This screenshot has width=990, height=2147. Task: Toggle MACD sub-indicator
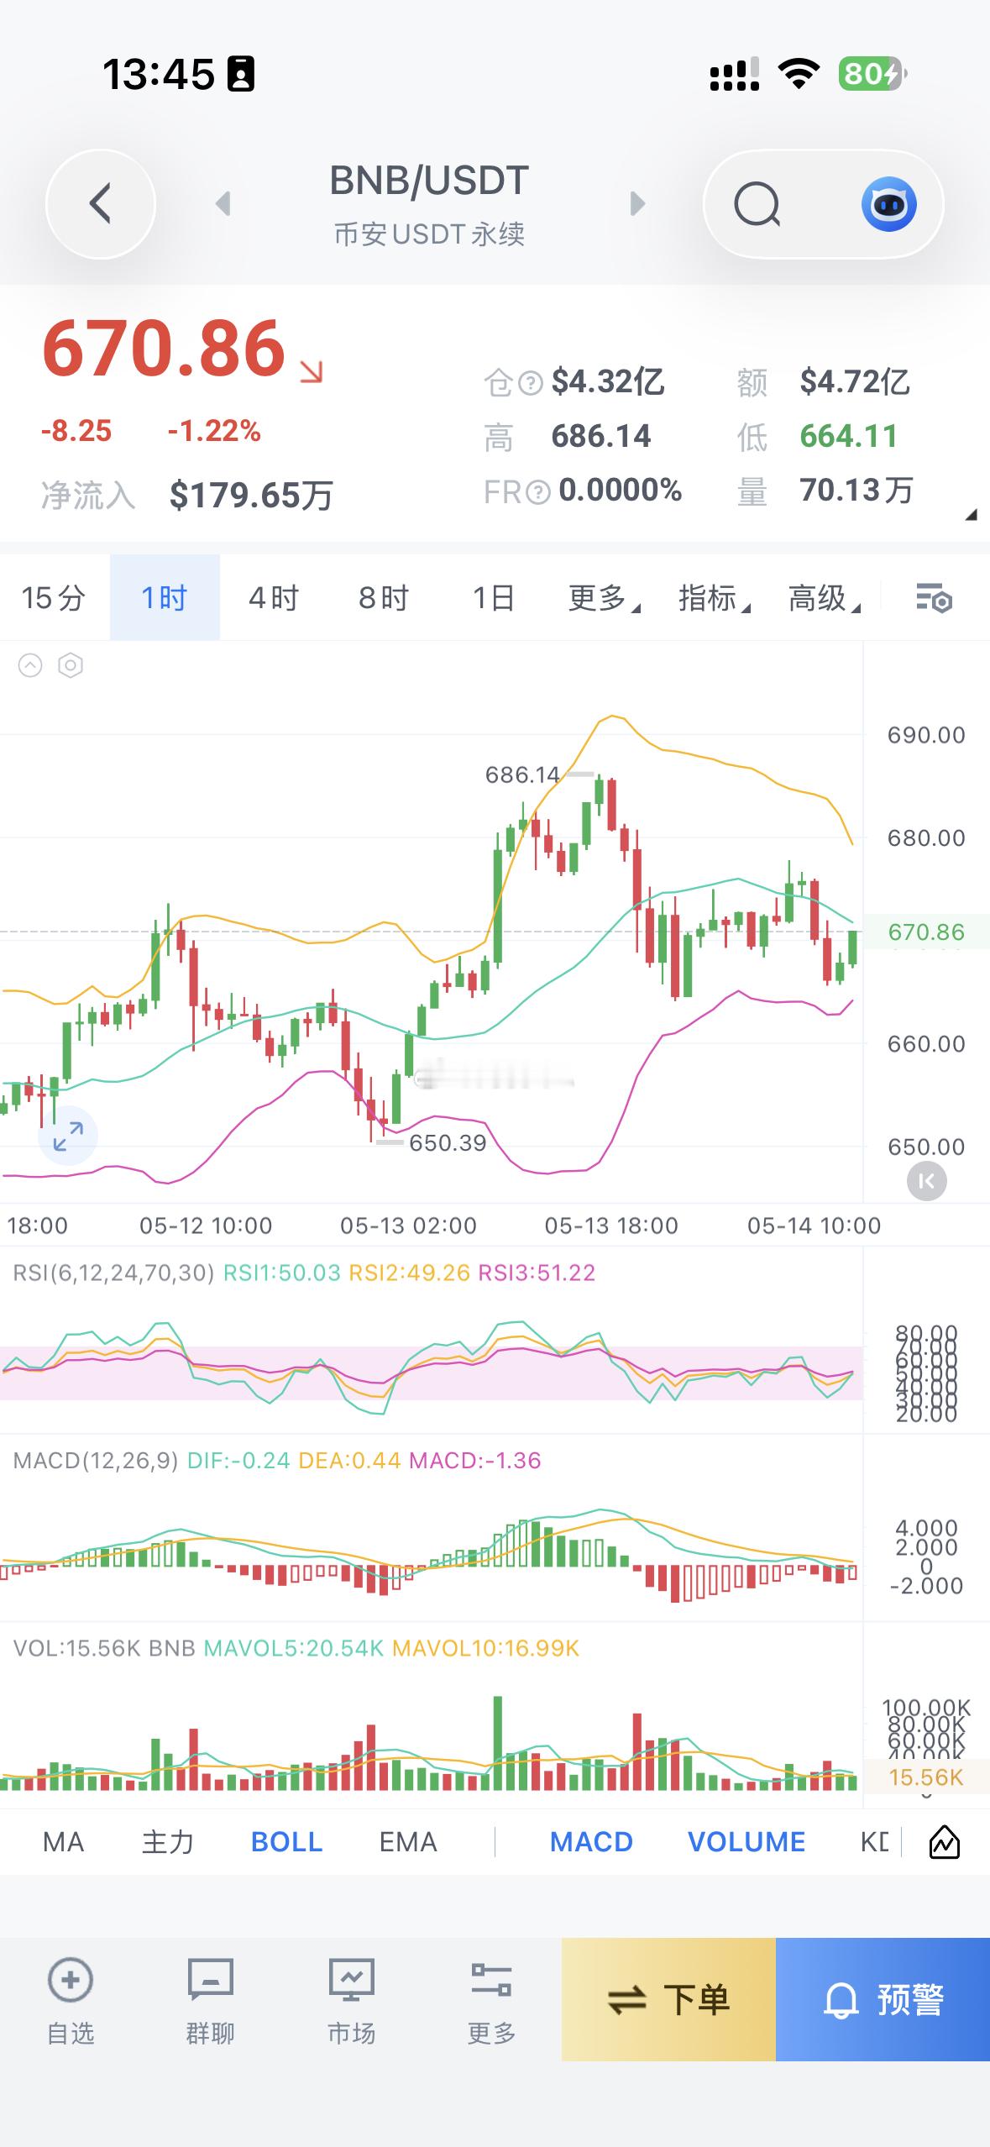[591, 1842]
